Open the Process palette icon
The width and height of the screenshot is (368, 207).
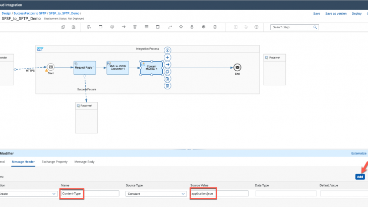tap(100, 27)
